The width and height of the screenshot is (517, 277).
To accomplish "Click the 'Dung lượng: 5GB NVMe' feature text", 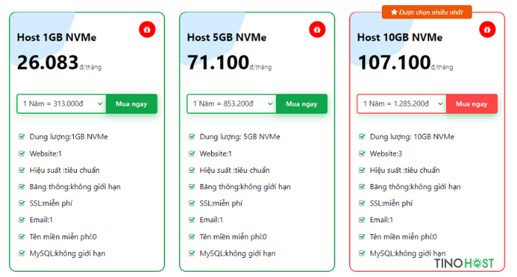I will tap(240, 137).
